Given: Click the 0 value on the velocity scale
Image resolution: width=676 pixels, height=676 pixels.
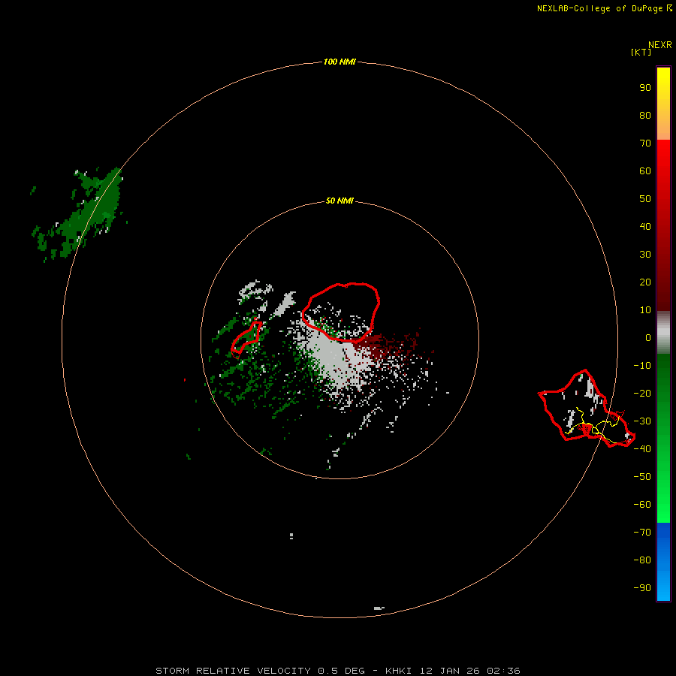Looking at the screenshot, I should (x=648, y=338).
